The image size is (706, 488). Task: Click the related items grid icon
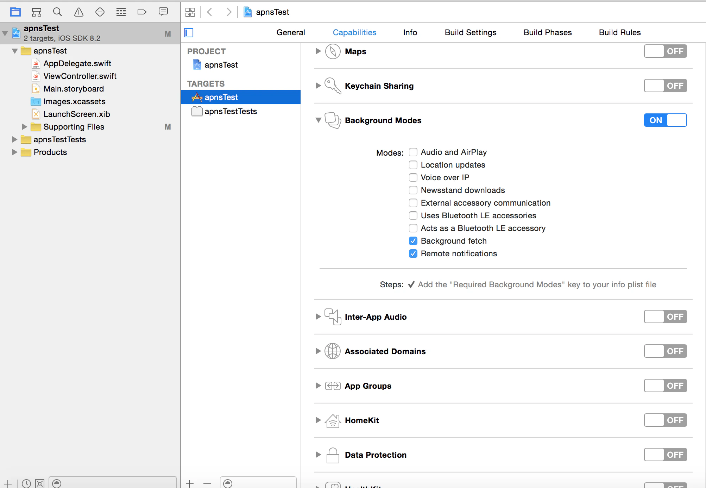pos(190,12)
